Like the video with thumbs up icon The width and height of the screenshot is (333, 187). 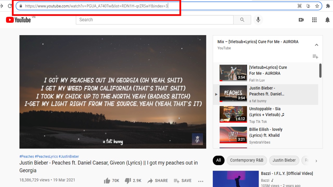click(107, 181)
